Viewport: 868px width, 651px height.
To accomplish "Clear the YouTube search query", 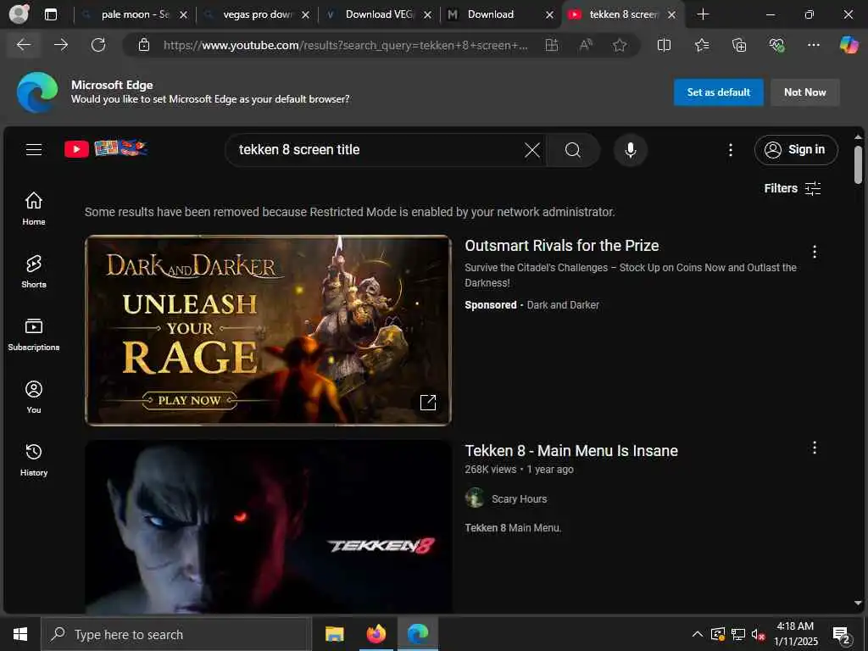I will point(532,149).
